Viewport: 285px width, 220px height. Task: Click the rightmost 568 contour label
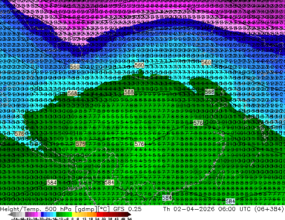point(209,92)
